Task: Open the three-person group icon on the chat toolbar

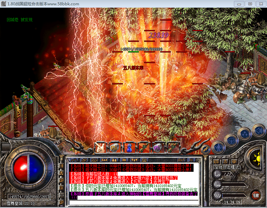Action: tap(104, 160)
